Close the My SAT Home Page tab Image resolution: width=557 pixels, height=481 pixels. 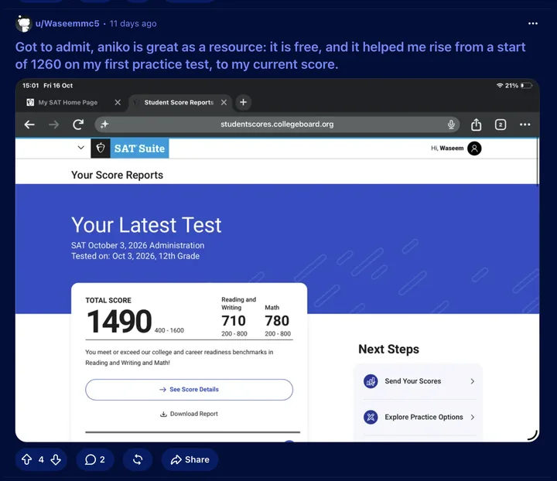pyautogui.click(x=118, y=102)
